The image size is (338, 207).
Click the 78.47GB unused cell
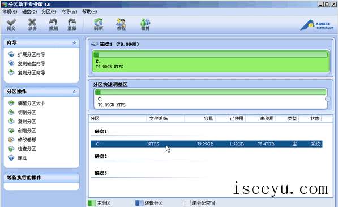pyautogui.click(x=266, y=144)
